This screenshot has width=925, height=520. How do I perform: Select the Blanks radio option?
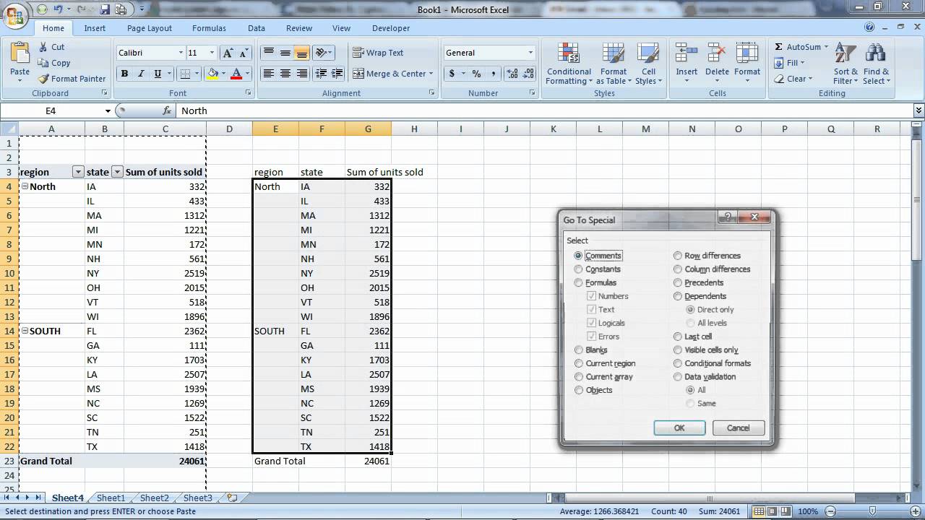click(x=578, y=350)
